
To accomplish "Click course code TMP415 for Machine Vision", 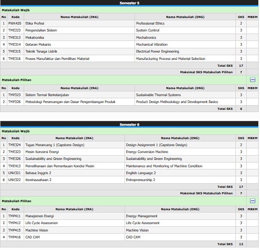I will (15, 230).
